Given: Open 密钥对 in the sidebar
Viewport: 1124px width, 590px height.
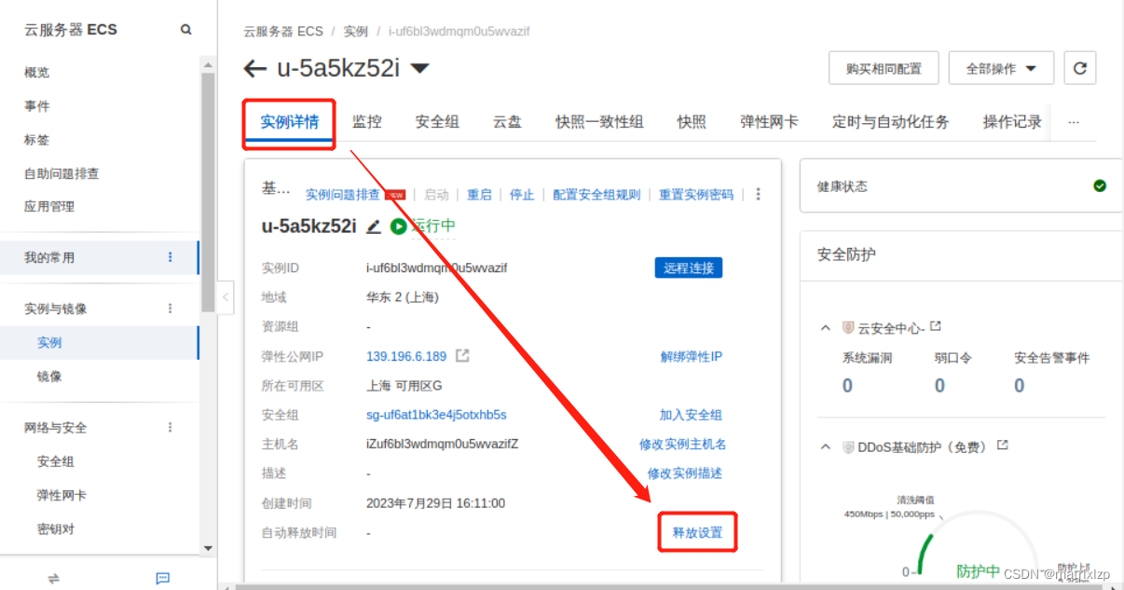Looking at the screenshot, I should coord(56,529).
